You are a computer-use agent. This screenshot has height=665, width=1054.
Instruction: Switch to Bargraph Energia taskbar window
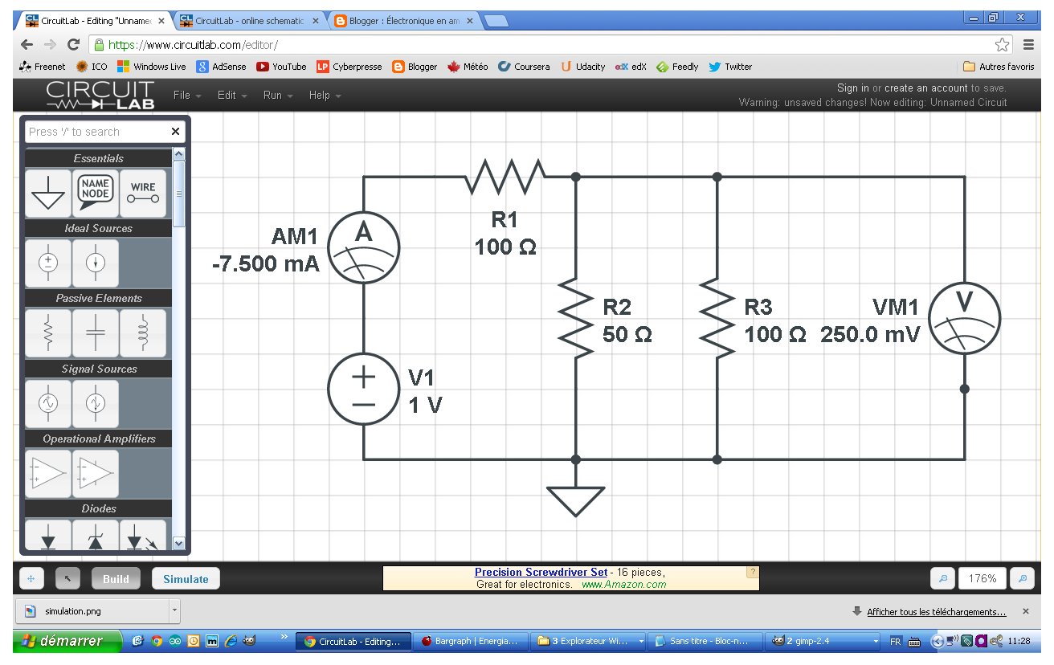(472, 642)
